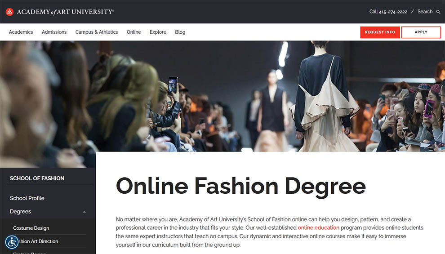Open Costume Design degree link
This screenshot has height=254, width=445.
[31, 228]
